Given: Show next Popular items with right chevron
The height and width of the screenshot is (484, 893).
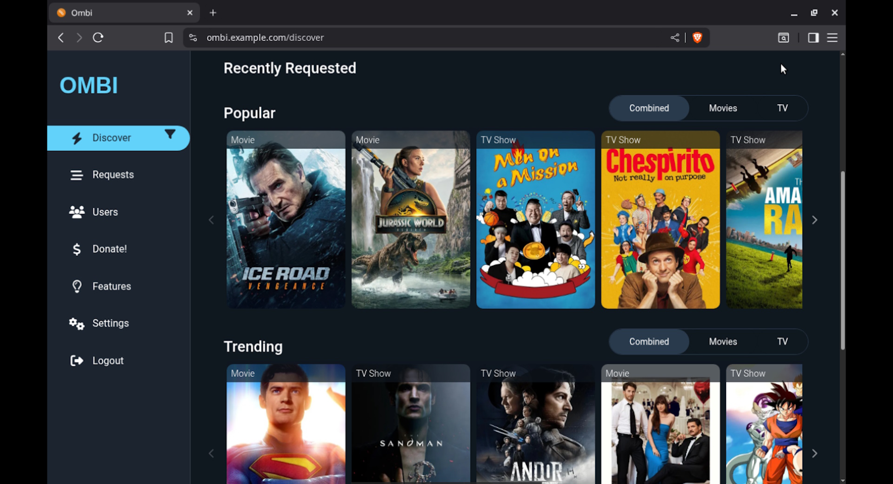Looking at the screenshot, I should 814,220.
